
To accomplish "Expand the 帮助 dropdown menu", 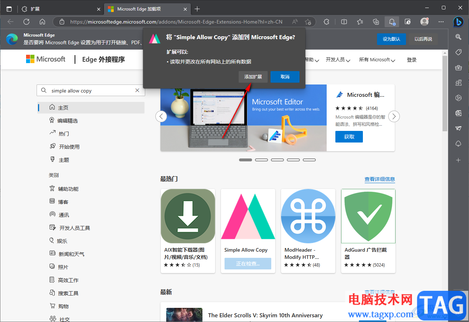I will tap(312, 60).
